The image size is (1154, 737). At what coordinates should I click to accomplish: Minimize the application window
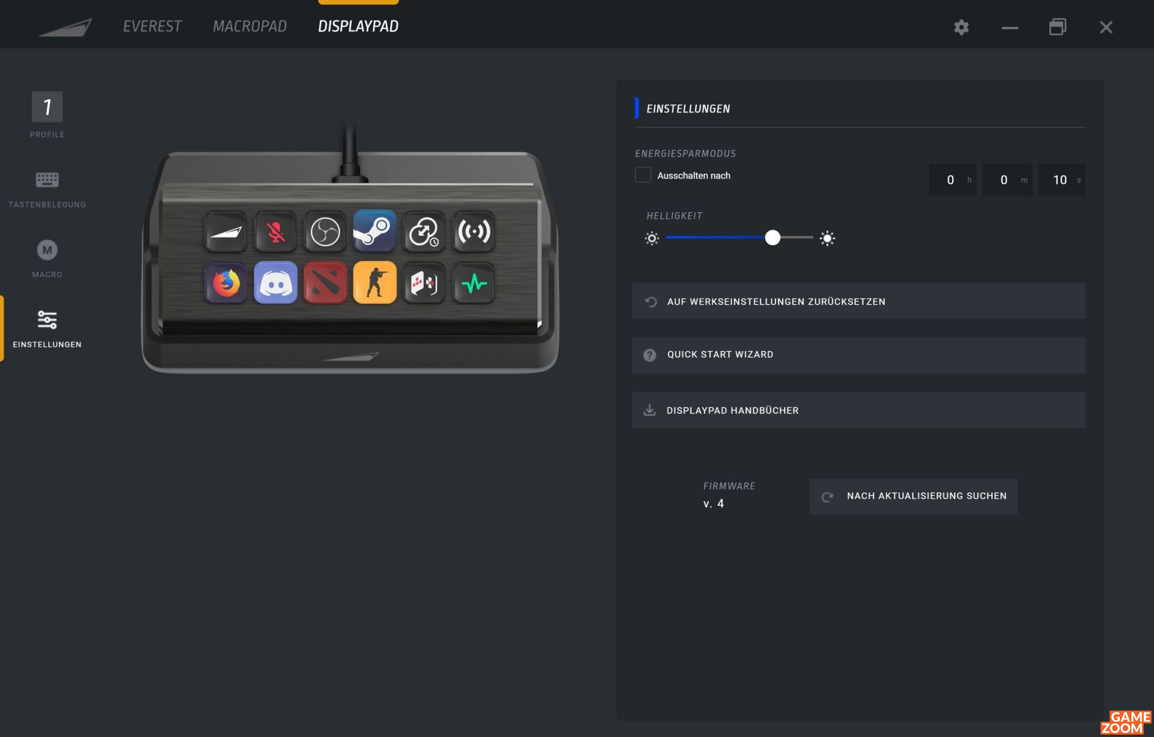pos(1010,28)
